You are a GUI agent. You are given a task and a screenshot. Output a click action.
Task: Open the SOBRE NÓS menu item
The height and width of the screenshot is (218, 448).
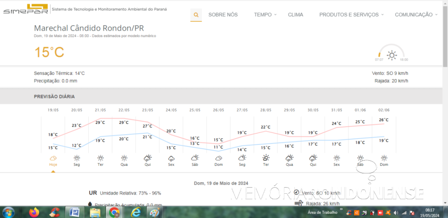223,15
